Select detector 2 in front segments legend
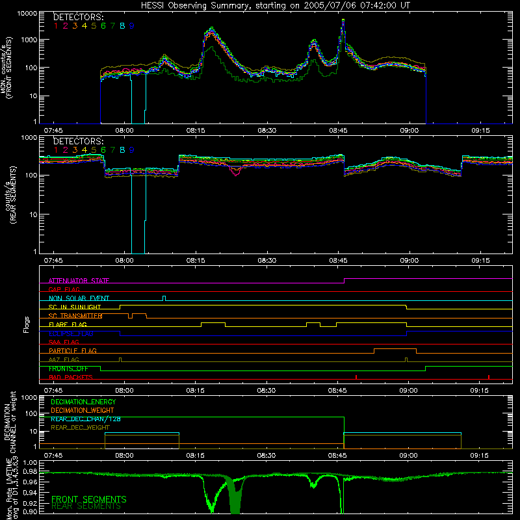 (x=66, y=26)
